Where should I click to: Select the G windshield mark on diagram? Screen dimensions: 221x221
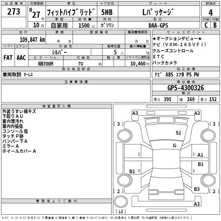click(175, 146)
